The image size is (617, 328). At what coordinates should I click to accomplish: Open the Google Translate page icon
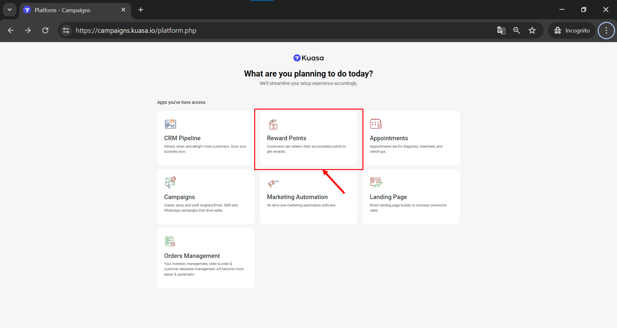point(501,31)
